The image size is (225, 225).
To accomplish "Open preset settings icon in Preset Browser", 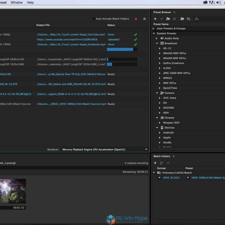I will coord(174,19).
